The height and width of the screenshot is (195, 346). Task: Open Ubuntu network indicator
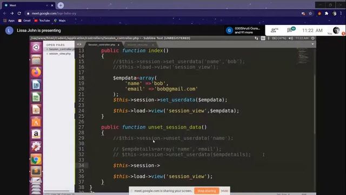tap(256, 38)
